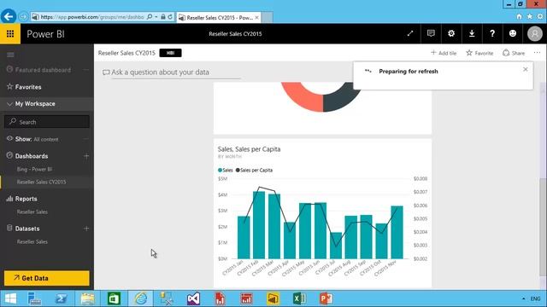The image size is (547, 307).
Task: Open the user account avatar
Action: coord(534,34)
